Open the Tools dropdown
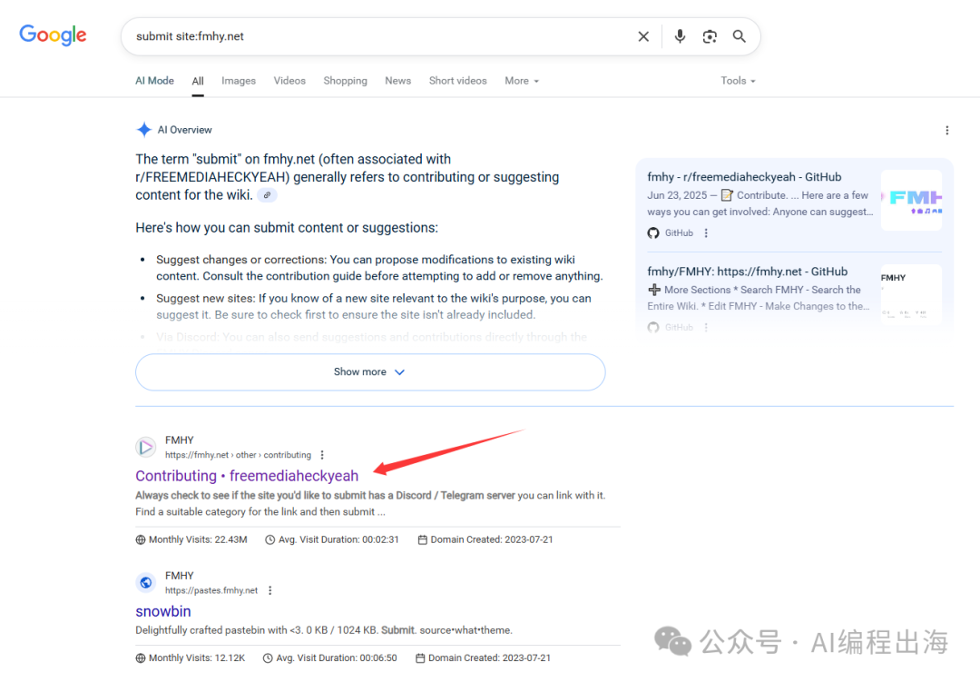This screenshot has height=682, width=980. 738,81
